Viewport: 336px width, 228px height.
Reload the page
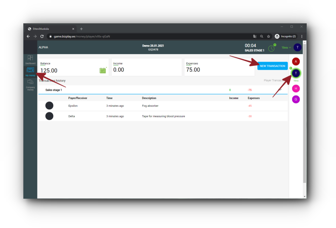(x=42, y=36)
